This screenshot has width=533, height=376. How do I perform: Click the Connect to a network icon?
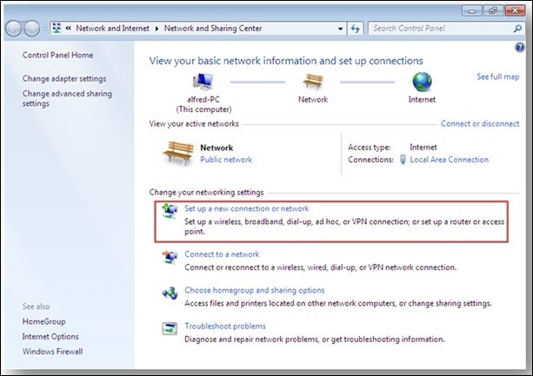click(170, 257)
